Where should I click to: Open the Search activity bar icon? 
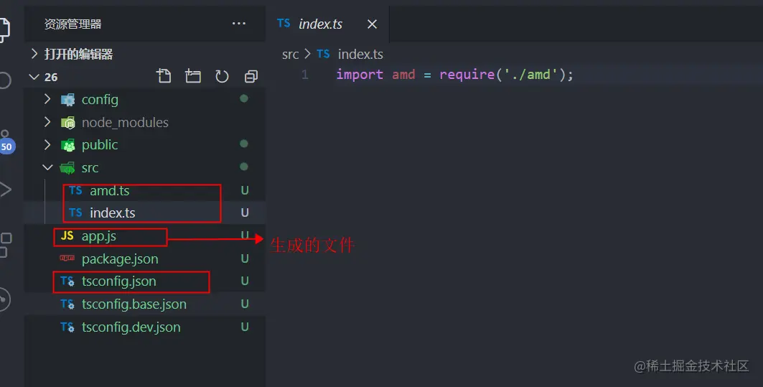point(5,80)
